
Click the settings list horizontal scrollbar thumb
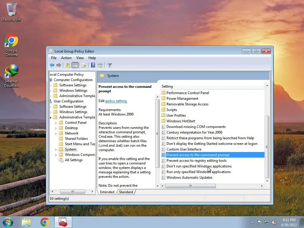coord(190,186)
